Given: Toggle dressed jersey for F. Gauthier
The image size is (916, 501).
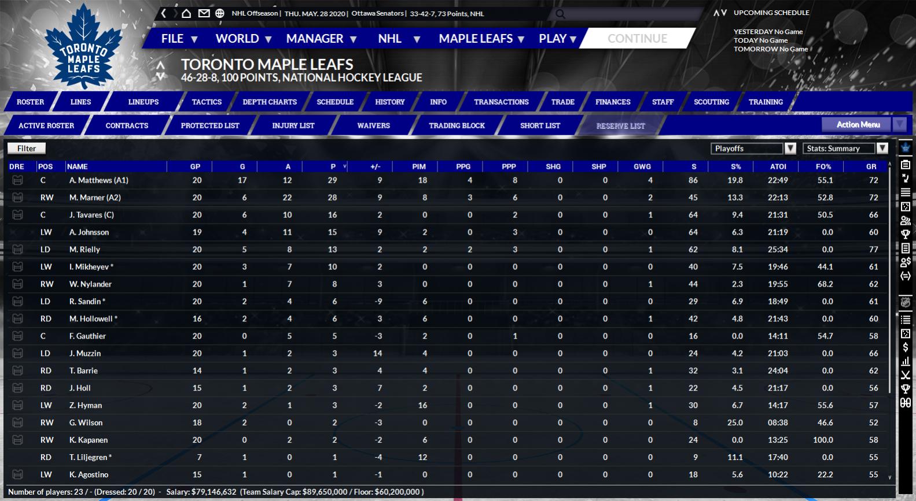Looking at the screenshot, I should 17,336.
